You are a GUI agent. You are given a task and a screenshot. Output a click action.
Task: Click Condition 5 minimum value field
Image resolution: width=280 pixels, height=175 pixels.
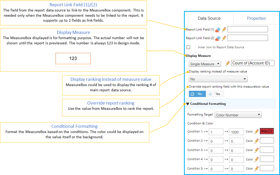click(216, 169)
